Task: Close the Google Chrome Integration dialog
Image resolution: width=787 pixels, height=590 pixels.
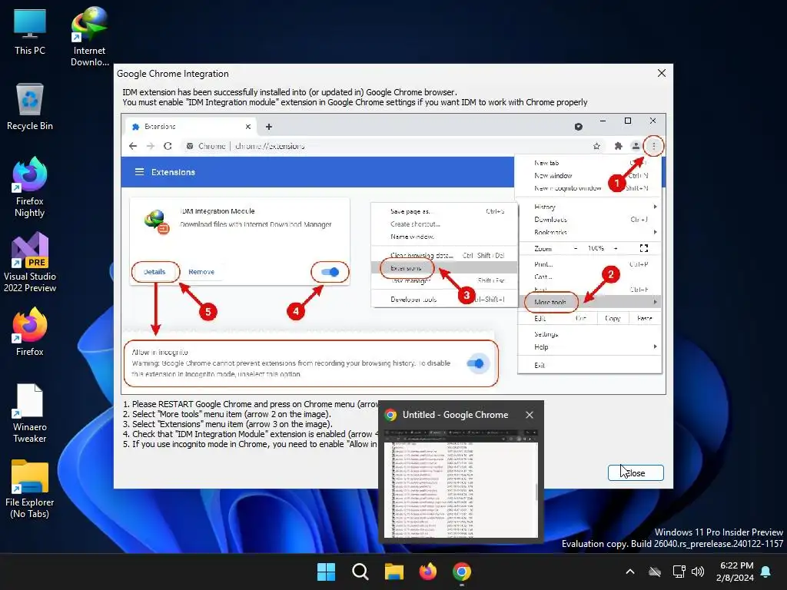Action: pos(662,73)
